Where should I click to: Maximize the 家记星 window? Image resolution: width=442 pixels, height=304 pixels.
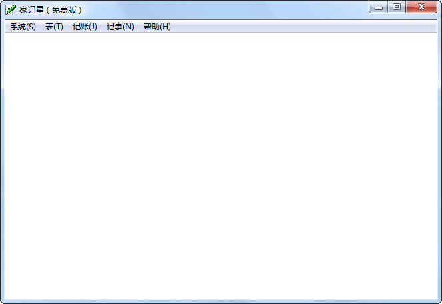[x=397, y=7]
